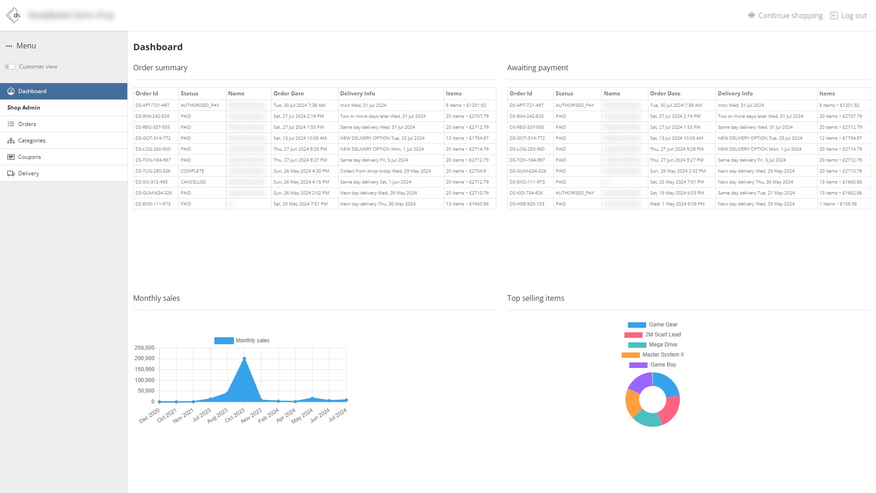Click the Log out arrow icon

(834, 16)
